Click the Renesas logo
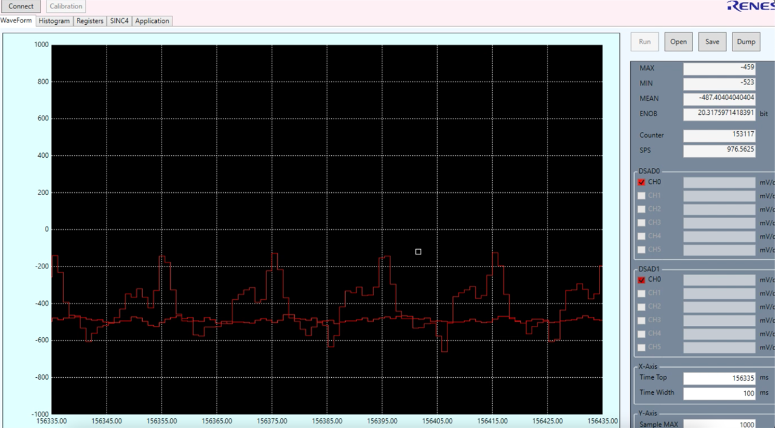Viewport: 775px width, 428px height. [x=751, y=6]
